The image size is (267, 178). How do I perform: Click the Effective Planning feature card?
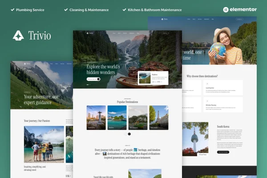point(223,105)
